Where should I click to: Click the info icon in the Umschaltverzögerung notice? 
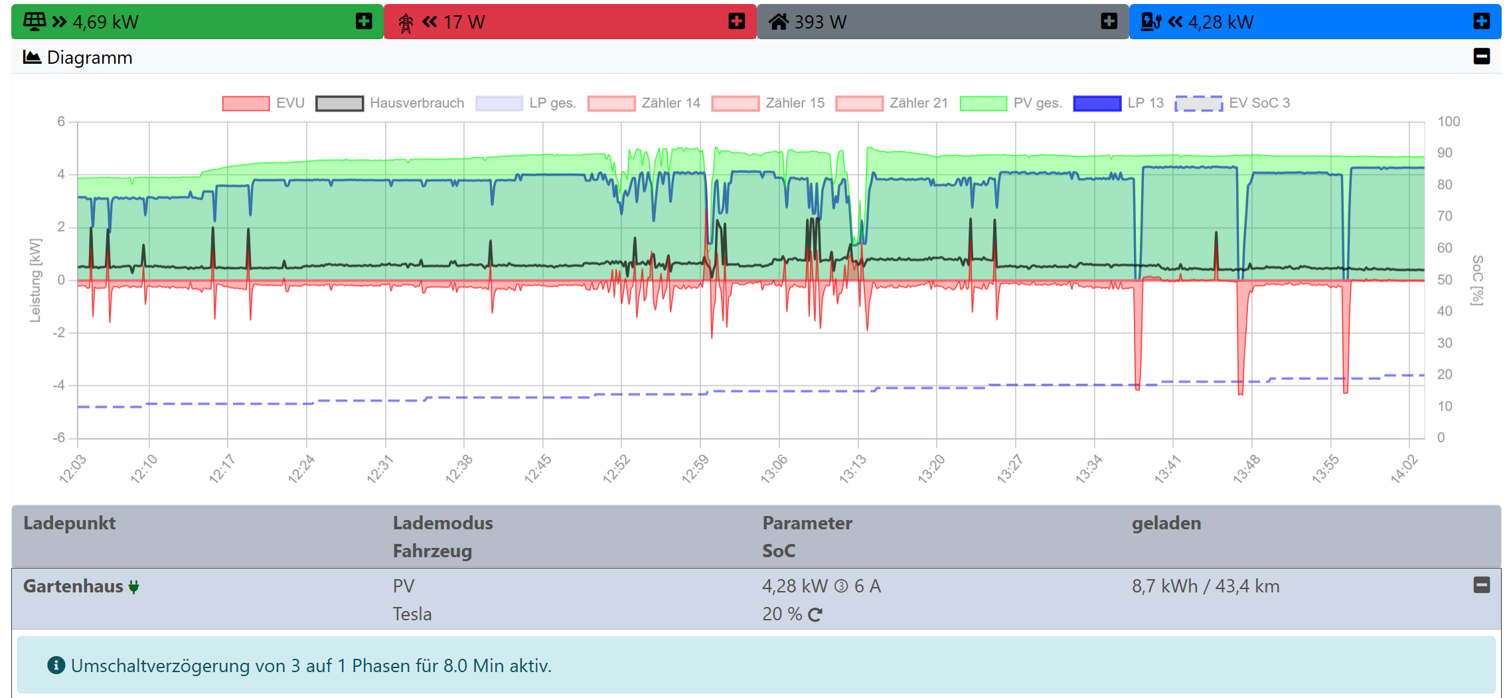(56, 665)
